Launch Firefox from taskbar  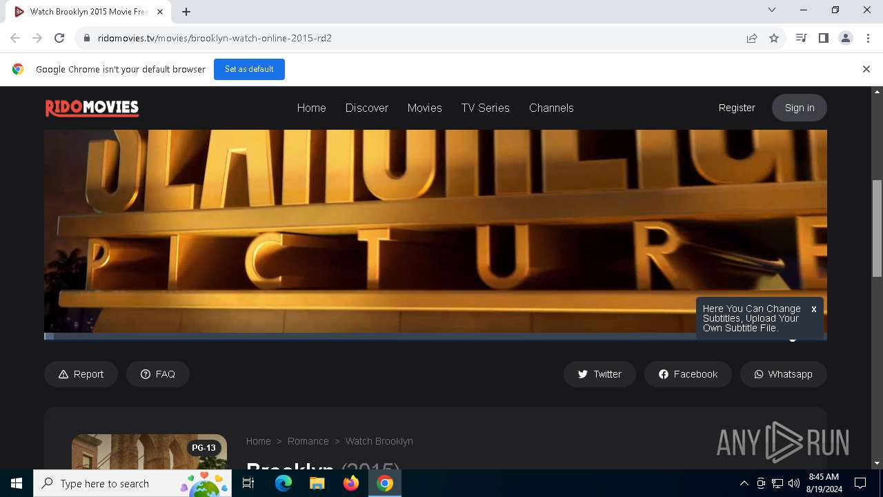click(x=351, y=483)
